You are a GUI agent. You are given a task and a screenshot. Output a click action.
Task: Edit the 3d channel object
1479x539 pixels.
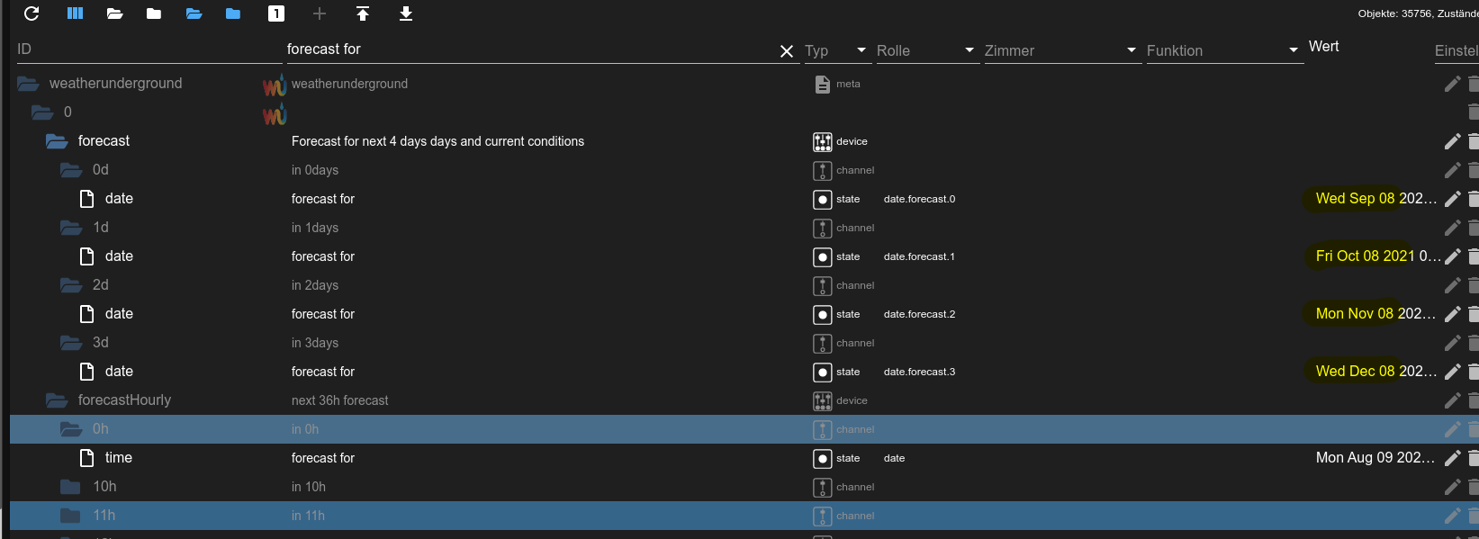point(1452,343)
